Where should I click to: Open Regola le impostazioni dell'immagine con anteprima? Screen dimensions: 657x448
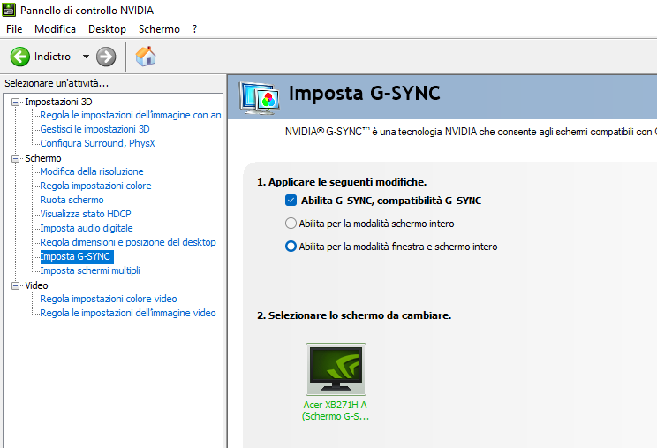[131, 115]
